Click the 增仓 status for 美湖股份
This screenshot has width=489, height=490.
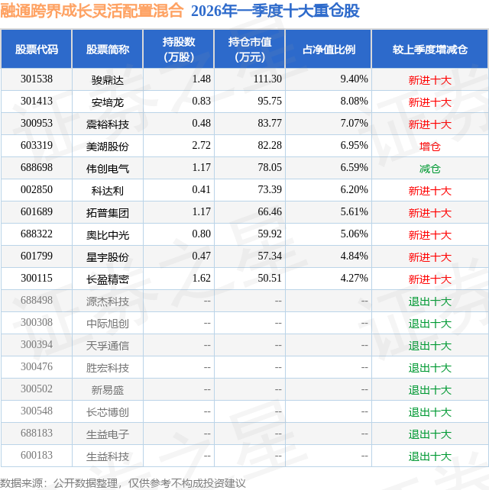point(430,147)
